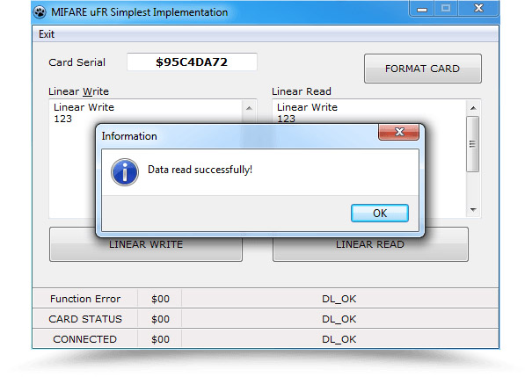Click the 'Linear Read' label above right box
The height and width of the screenshot is (377, 532).
click(302, 91)
